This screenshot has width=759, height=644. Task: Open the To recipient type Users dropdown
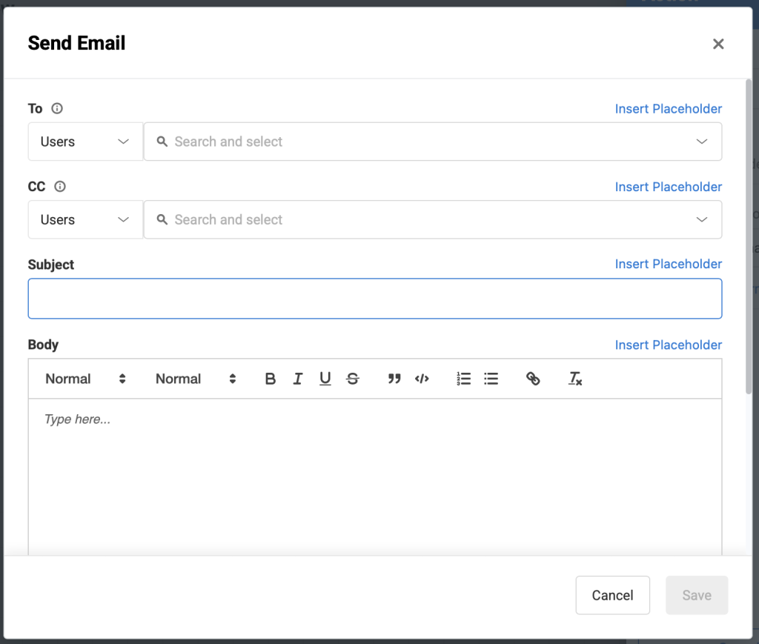pos(85,142)
